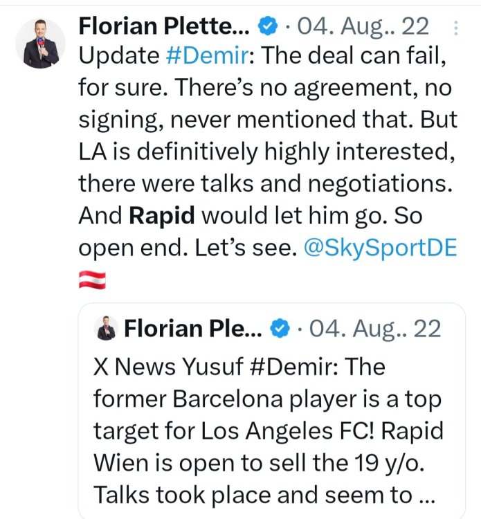Viewport: 481px width, 519px height.
Task: Click the quoted tweet's verified badge
Action: (280, 329)
